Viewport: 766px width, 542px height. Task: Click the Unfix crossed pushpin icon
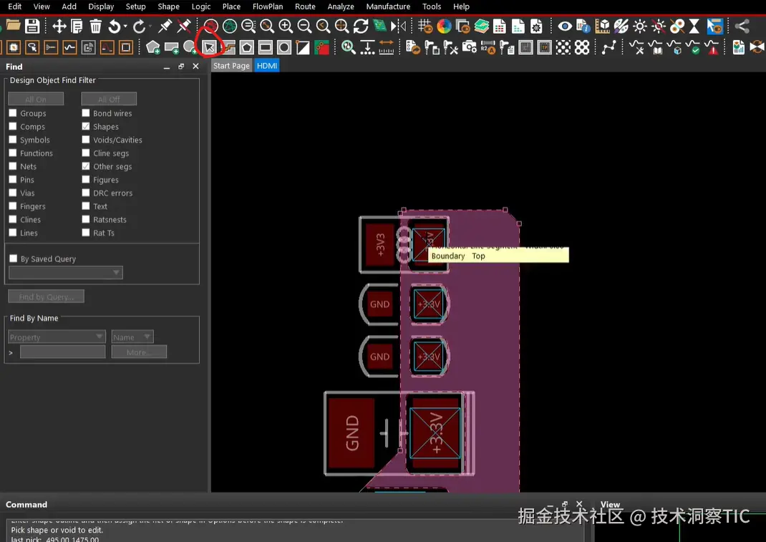coord(184,26)
